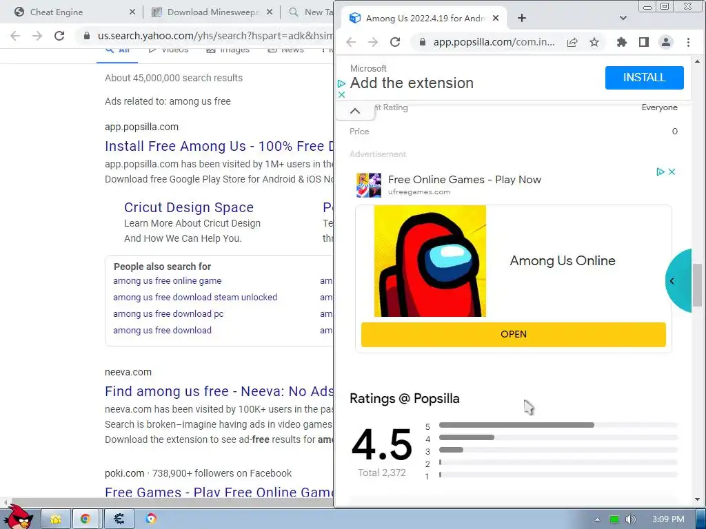This screenshot has height=529, width=706.
Task: Click scroll down arrow on Popsilla page
Action: (697, 499)
